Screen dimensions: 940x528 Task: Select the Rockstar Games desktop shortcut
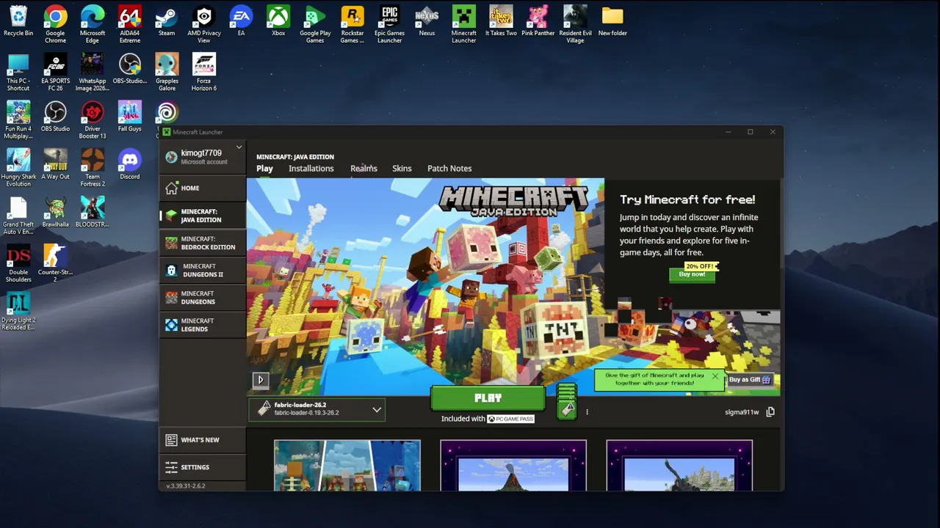click(352, 25)
